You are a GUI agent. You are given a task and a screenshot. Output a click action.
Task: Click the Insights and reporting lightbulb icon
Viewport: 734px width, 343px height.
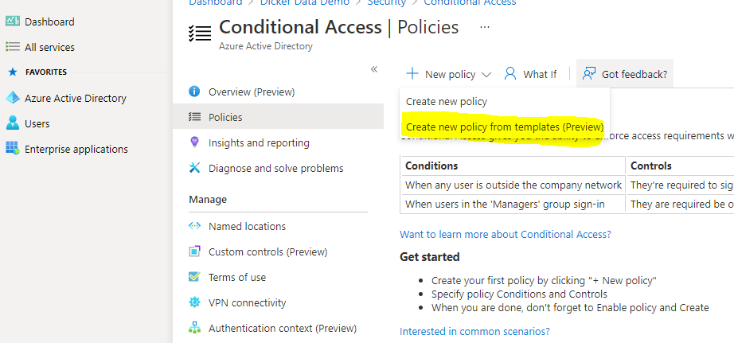point(194,142)
